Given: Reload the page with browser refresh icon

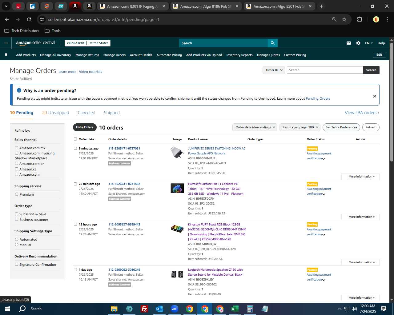Looking at the screenshot, I should point(29,19).
